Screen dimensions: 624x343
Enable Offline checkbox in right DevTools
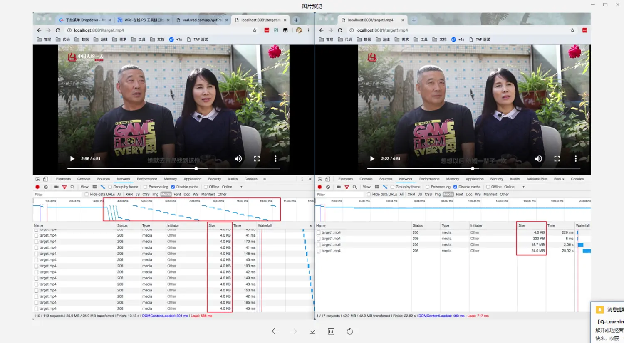(x=488, y=187)
